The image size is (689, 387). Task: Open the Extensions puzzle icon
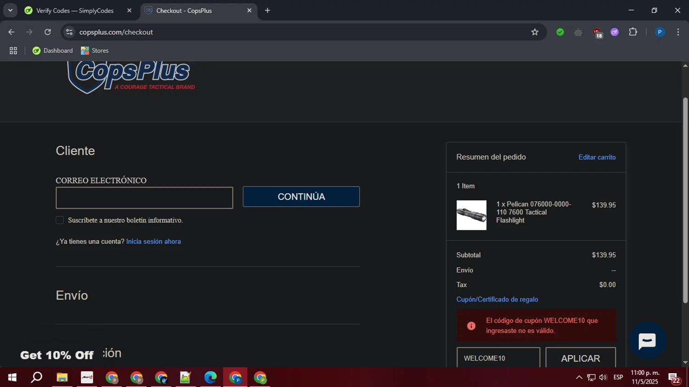(633, 32)
